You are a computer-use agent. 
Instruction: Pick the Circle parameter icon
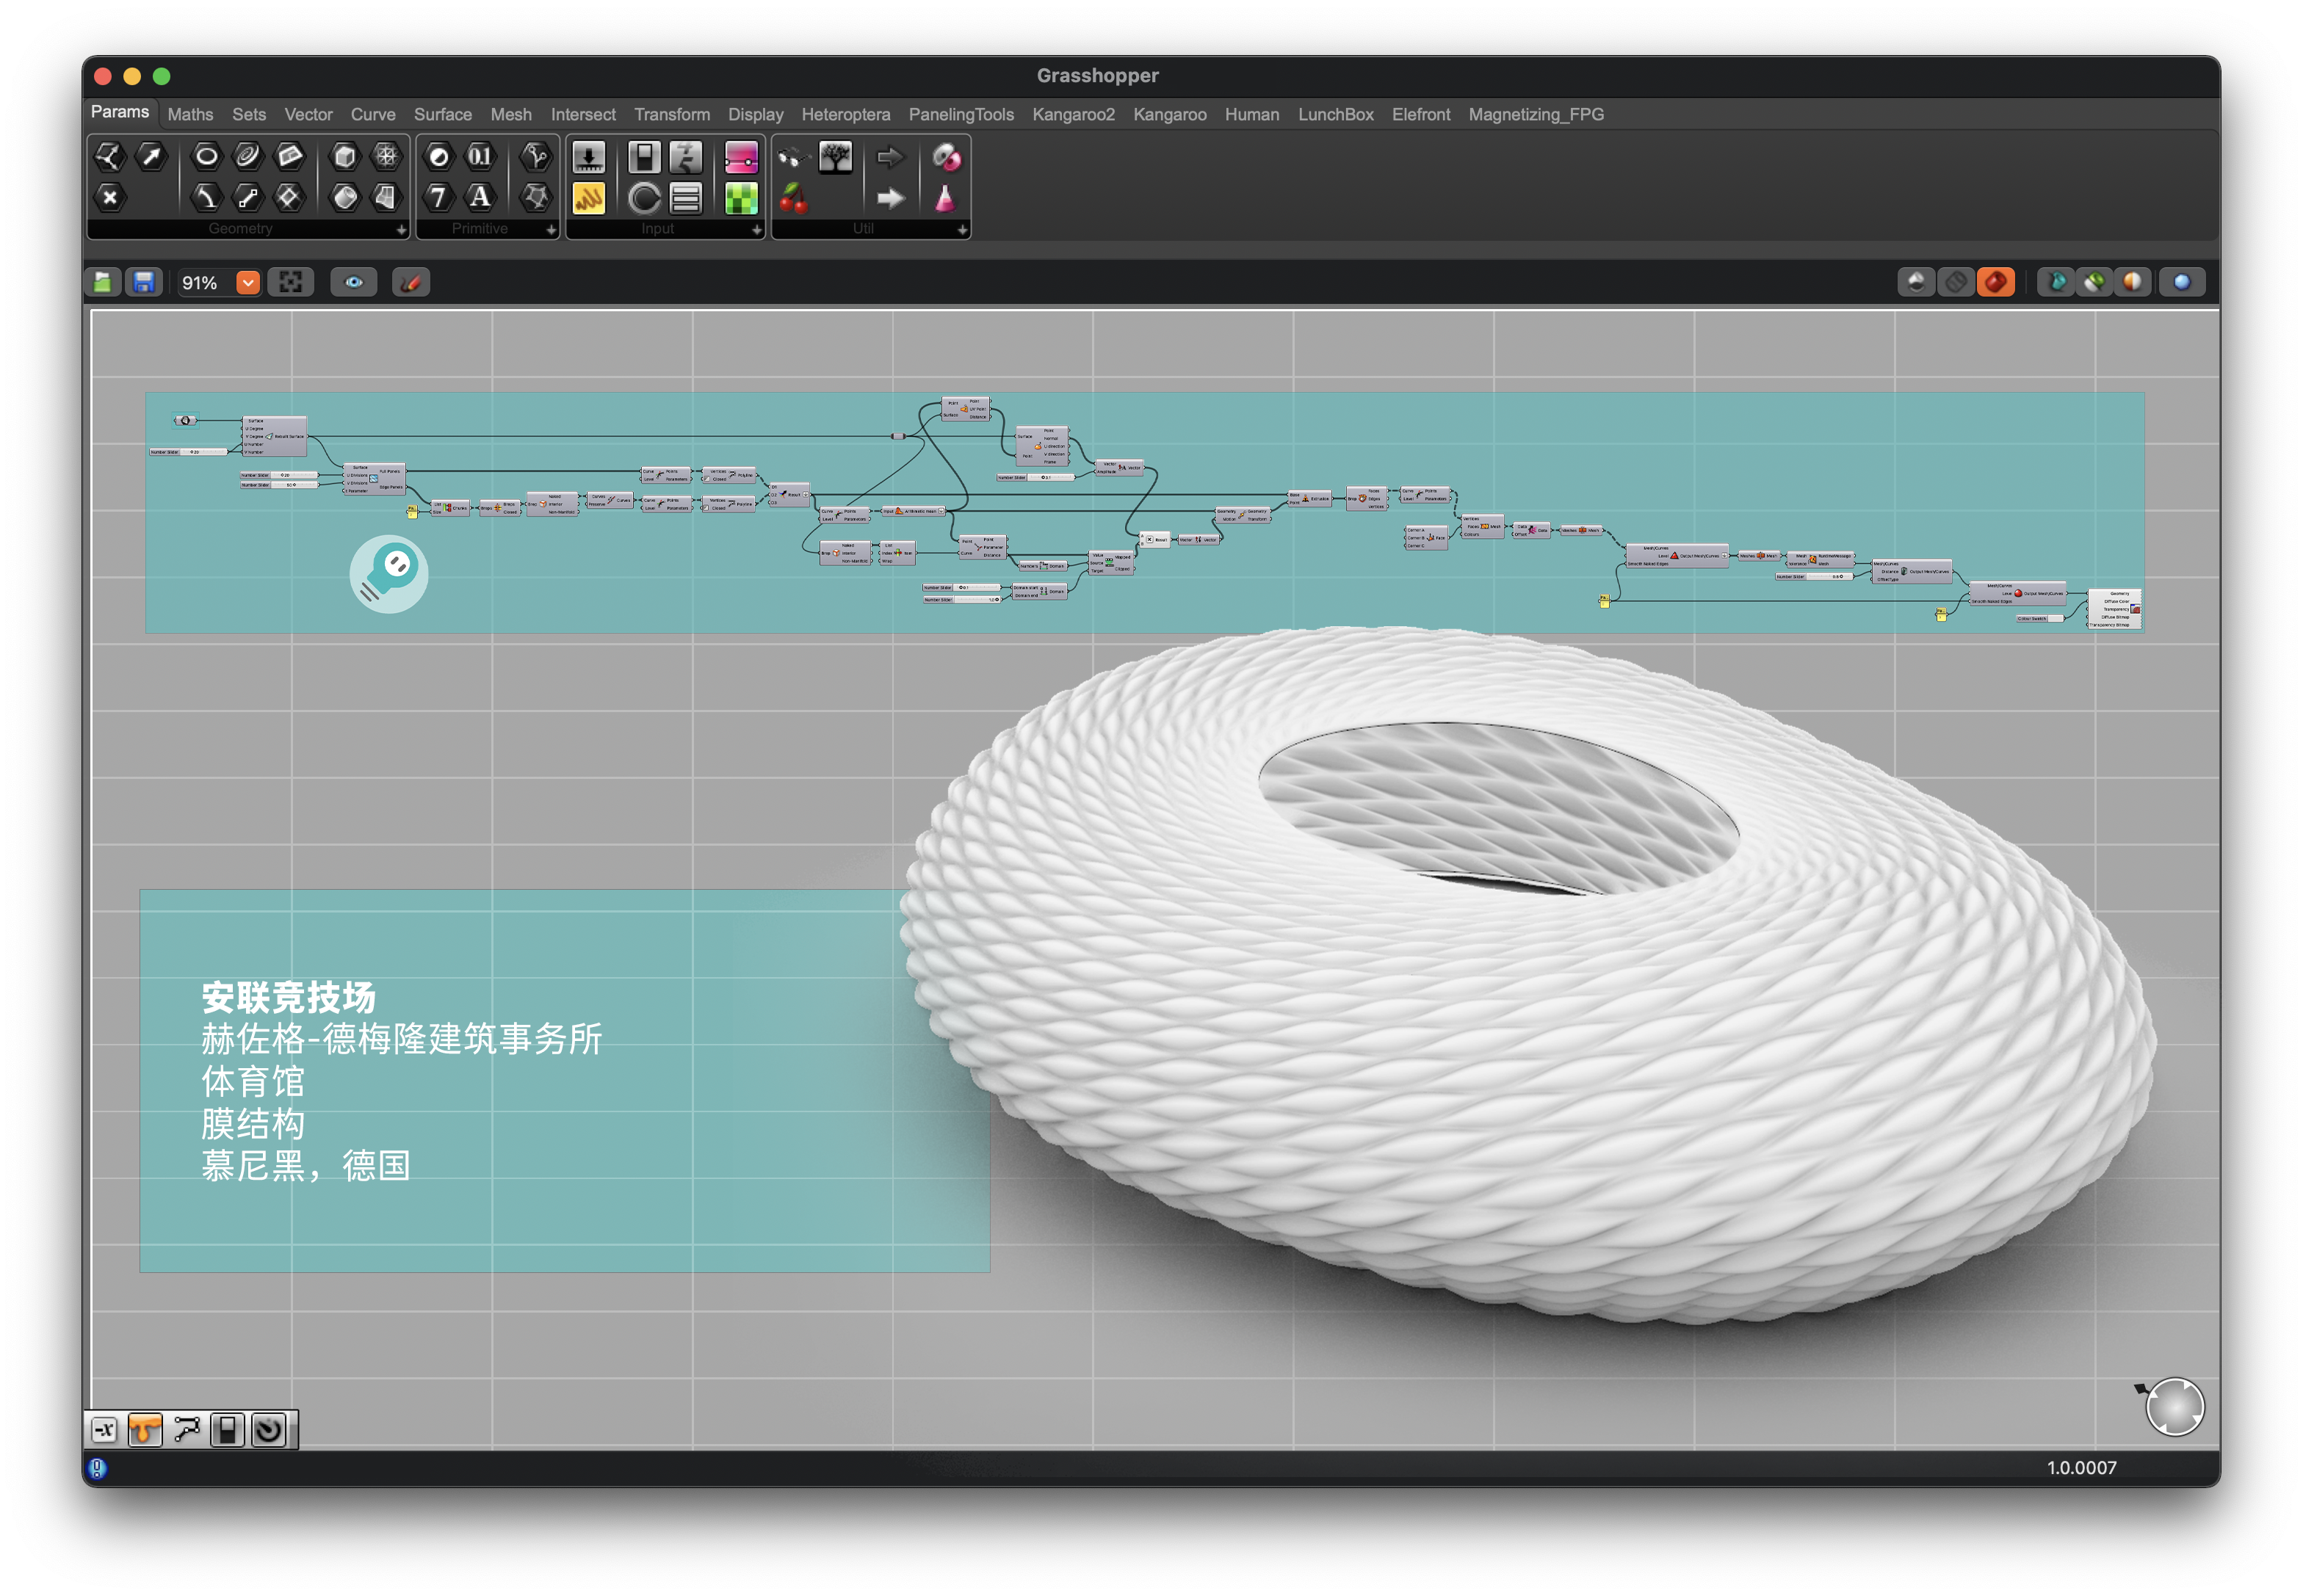click(206, 156)
